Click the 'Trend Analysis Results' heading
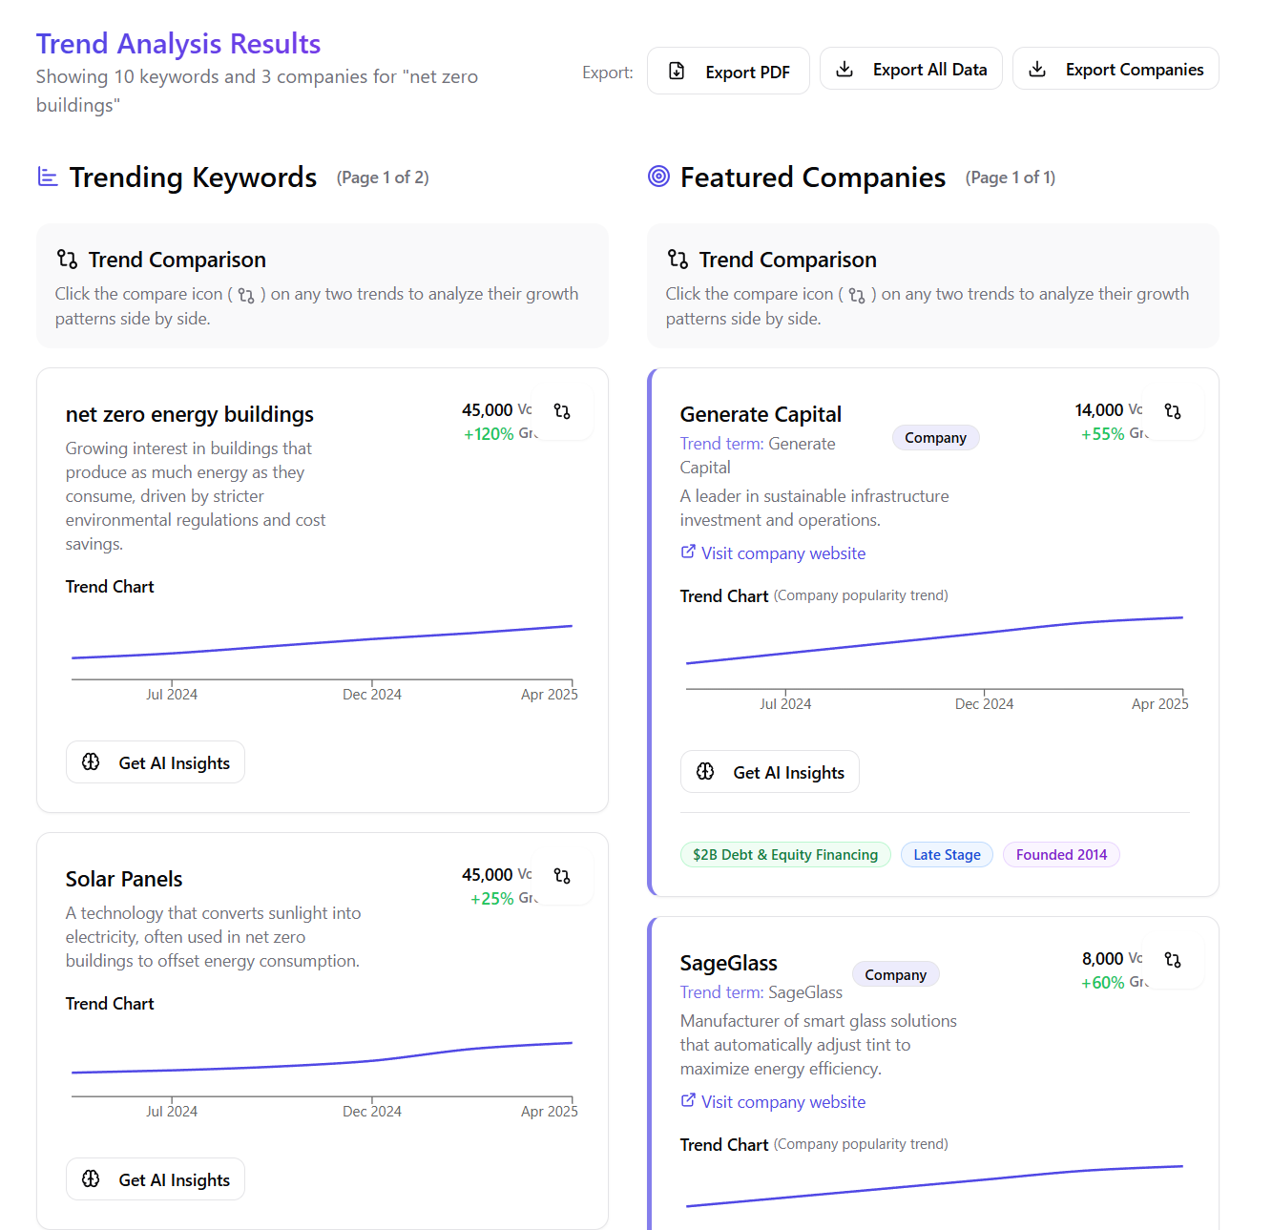Viewport: 1272px width, 1230px height. [x=178, y=44]
